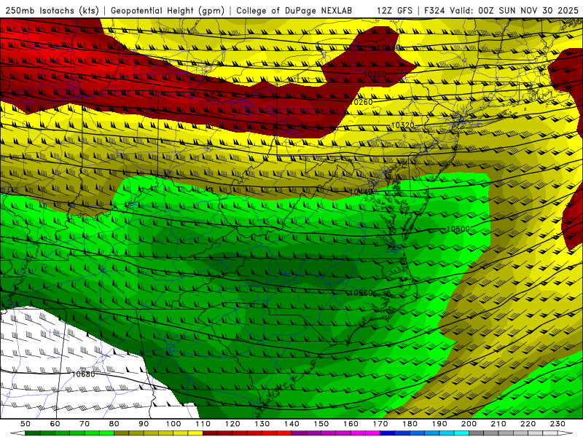Click the colorbar value 140
The width and height of the screenshot is (583, 437).
coord(291,424)
